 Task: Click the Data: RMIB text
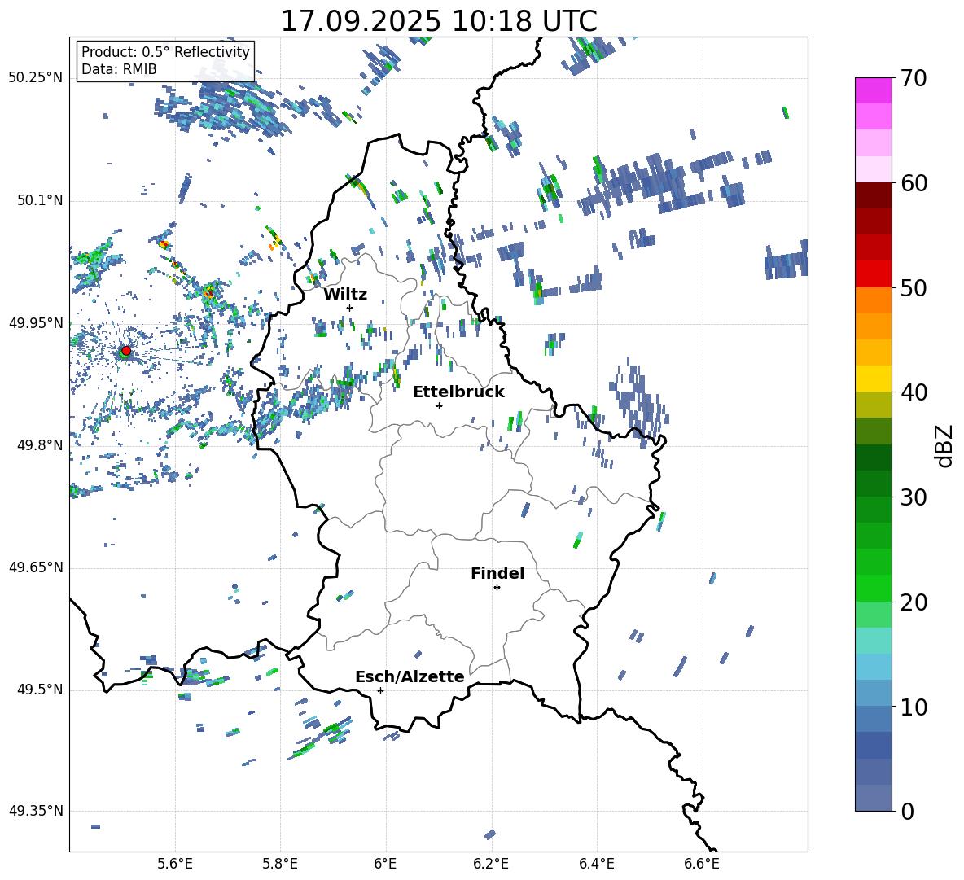[x=119, y=69]
